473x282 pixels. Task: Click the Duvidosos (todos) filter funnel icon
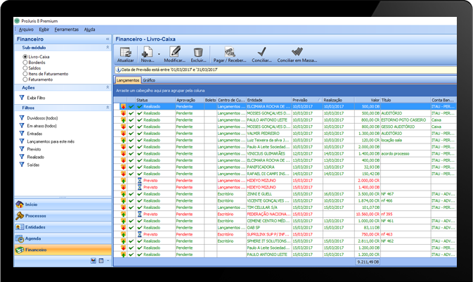(x=22, y=117)
